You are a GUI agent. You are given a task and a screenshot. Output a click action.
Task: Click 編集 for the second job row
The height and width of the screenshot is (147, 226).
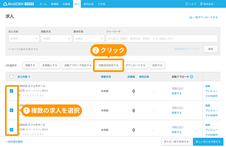pos(208,106)
